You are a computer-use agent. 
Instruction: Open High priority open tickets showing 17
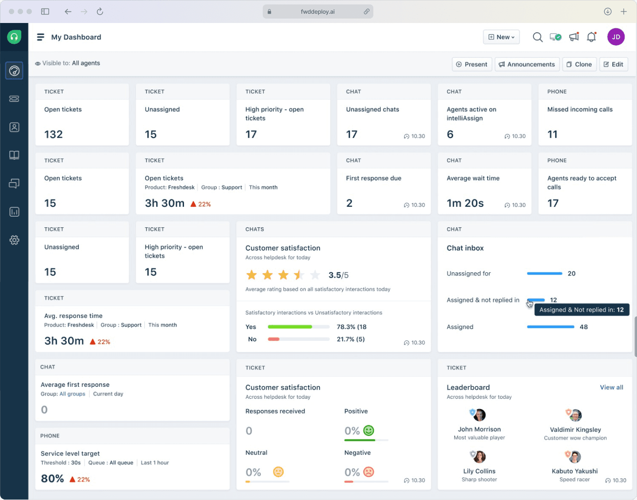point(284,115)
